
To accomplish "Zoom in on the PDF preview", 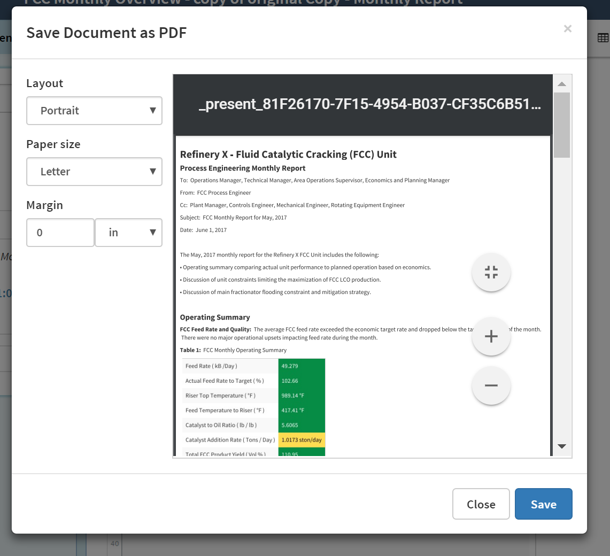I will tap(491, 336).
